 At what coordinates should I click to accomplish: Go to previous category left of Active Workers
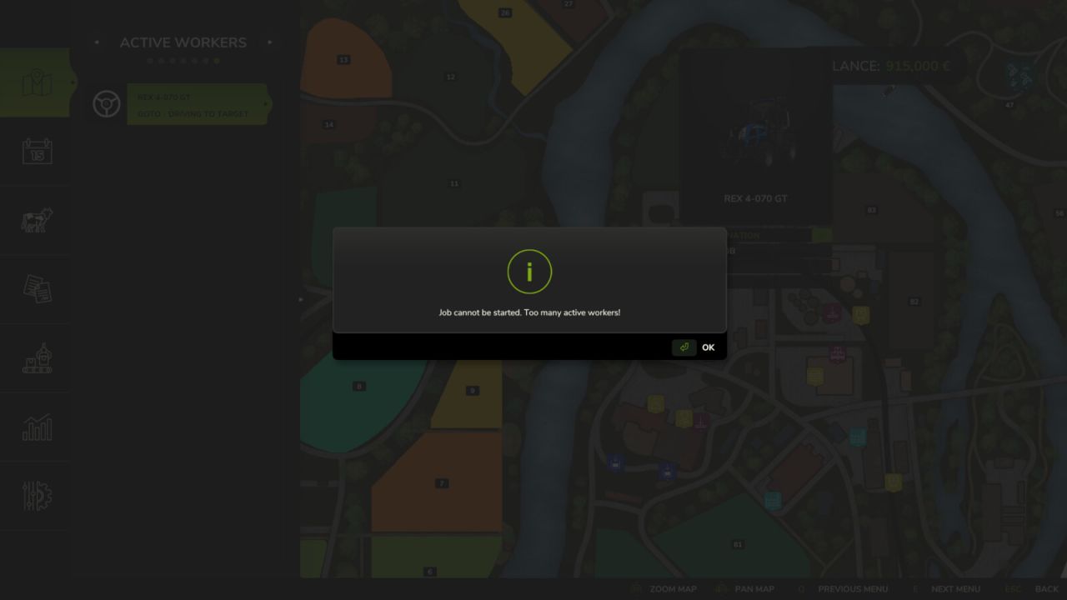[97, 42]
